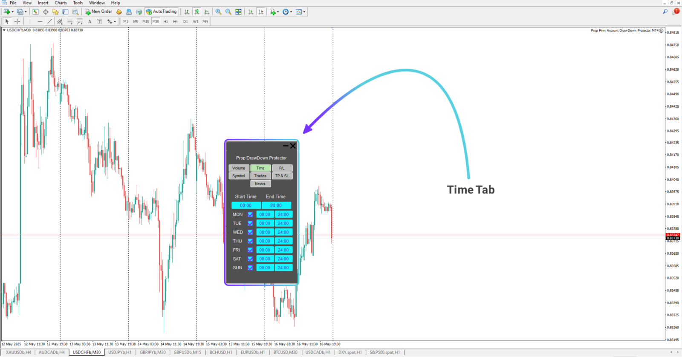Toggle the FRI day checkbox

point(250,250)
